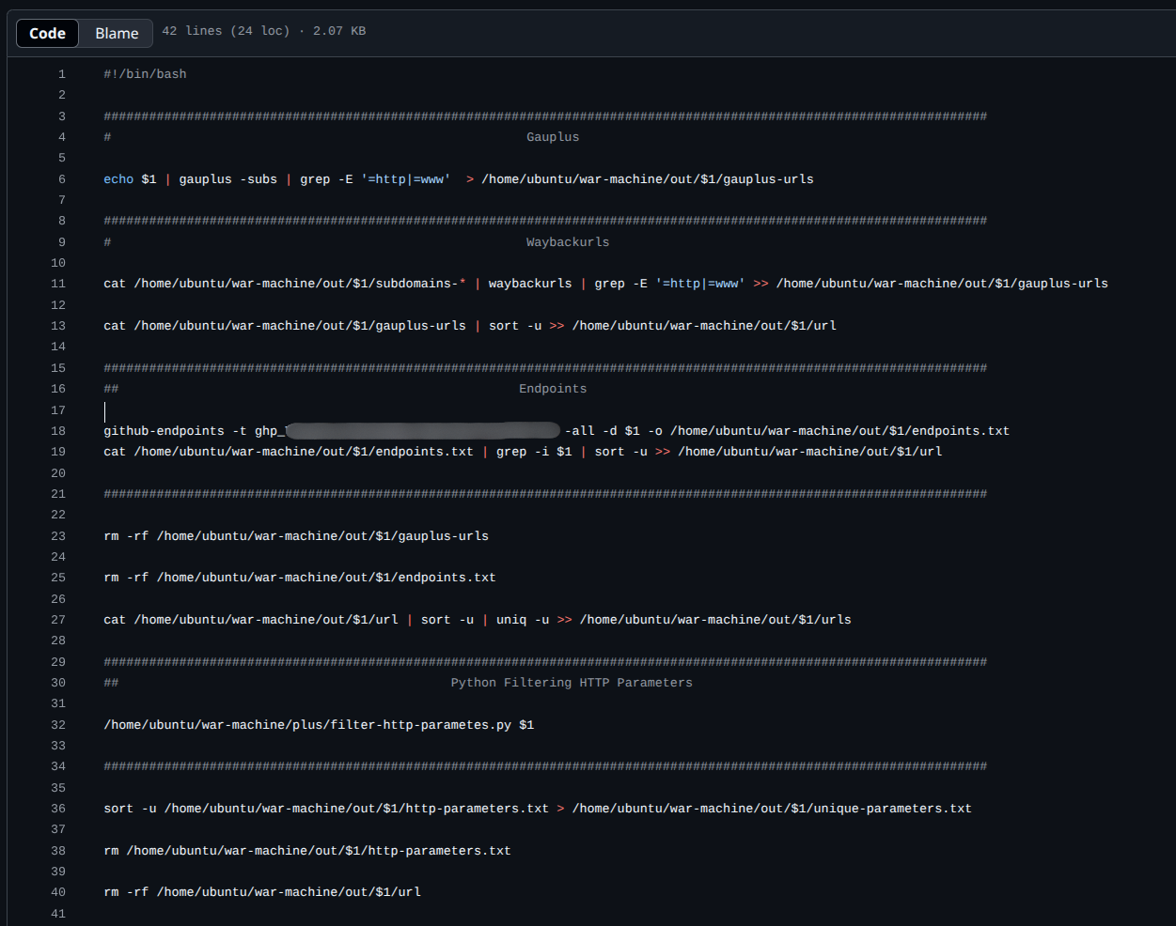This screenshot has height=926, width=1176.
Task: Click line number 32
Action: 58,725
